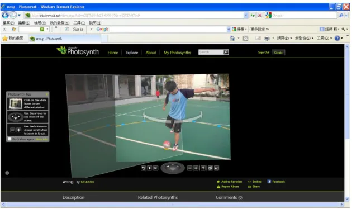Image resolution: width=352 pixels, height=209 pixels.
Task: Click the restart synth playback button
Action: [143, 168]
